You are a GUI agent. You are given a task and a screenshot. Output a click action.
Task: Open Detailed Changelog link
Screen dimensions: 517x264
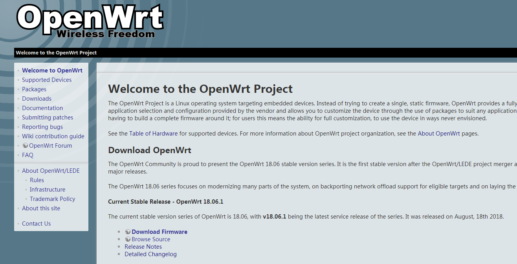(x=150, y=254)
